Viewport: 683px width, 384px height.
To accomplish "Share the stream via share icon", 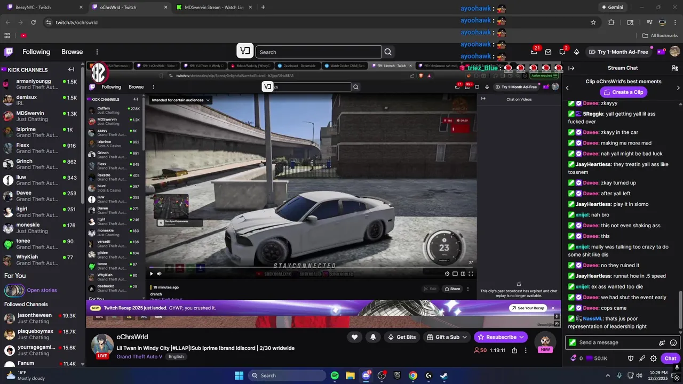I will tap(514, 350).
